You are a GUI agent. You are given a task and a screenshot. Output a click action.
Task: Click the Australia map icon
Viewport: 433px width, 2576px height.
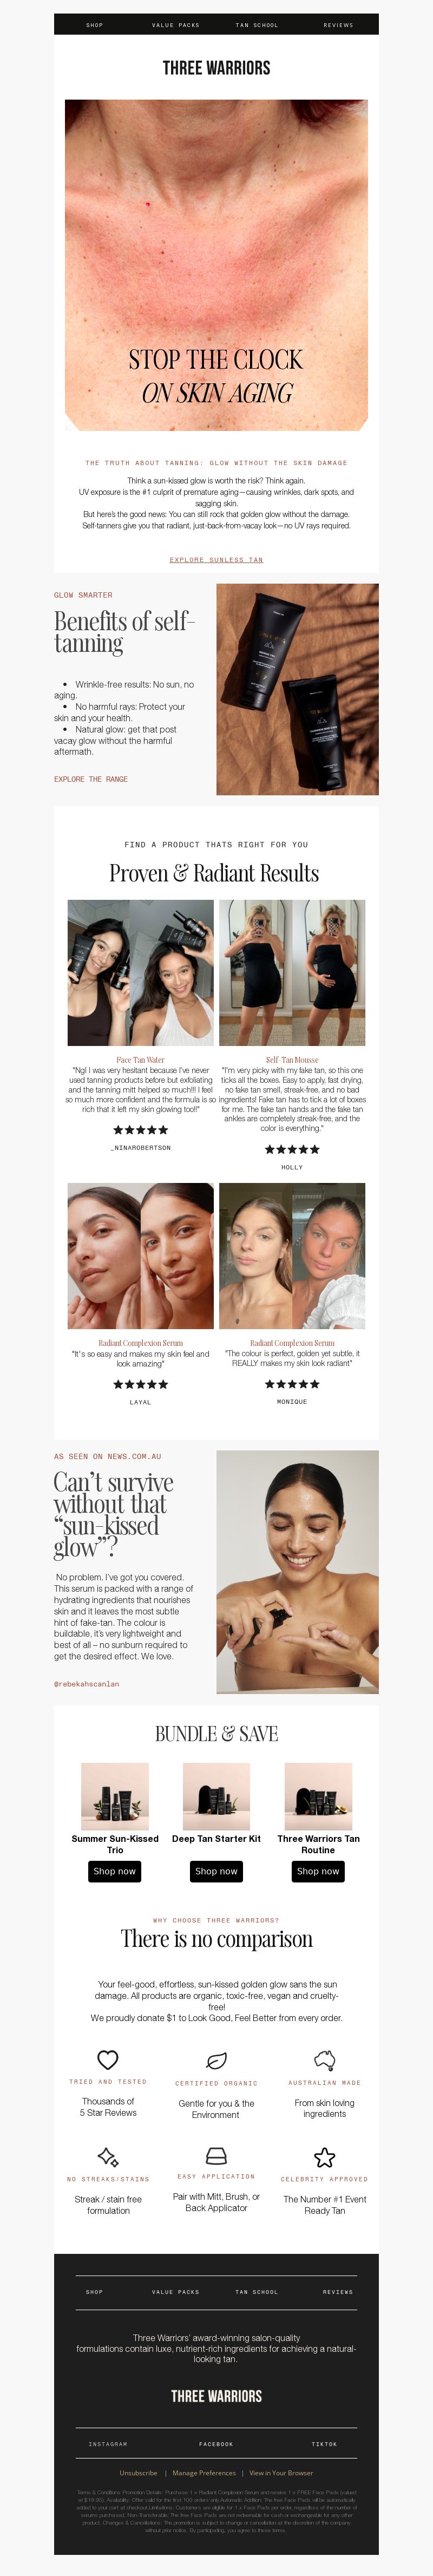click(x=324, y=2059)
